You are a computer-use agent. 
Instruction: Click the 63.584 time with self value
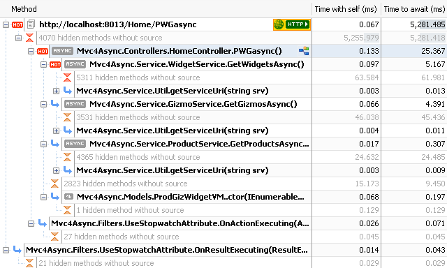367,77
